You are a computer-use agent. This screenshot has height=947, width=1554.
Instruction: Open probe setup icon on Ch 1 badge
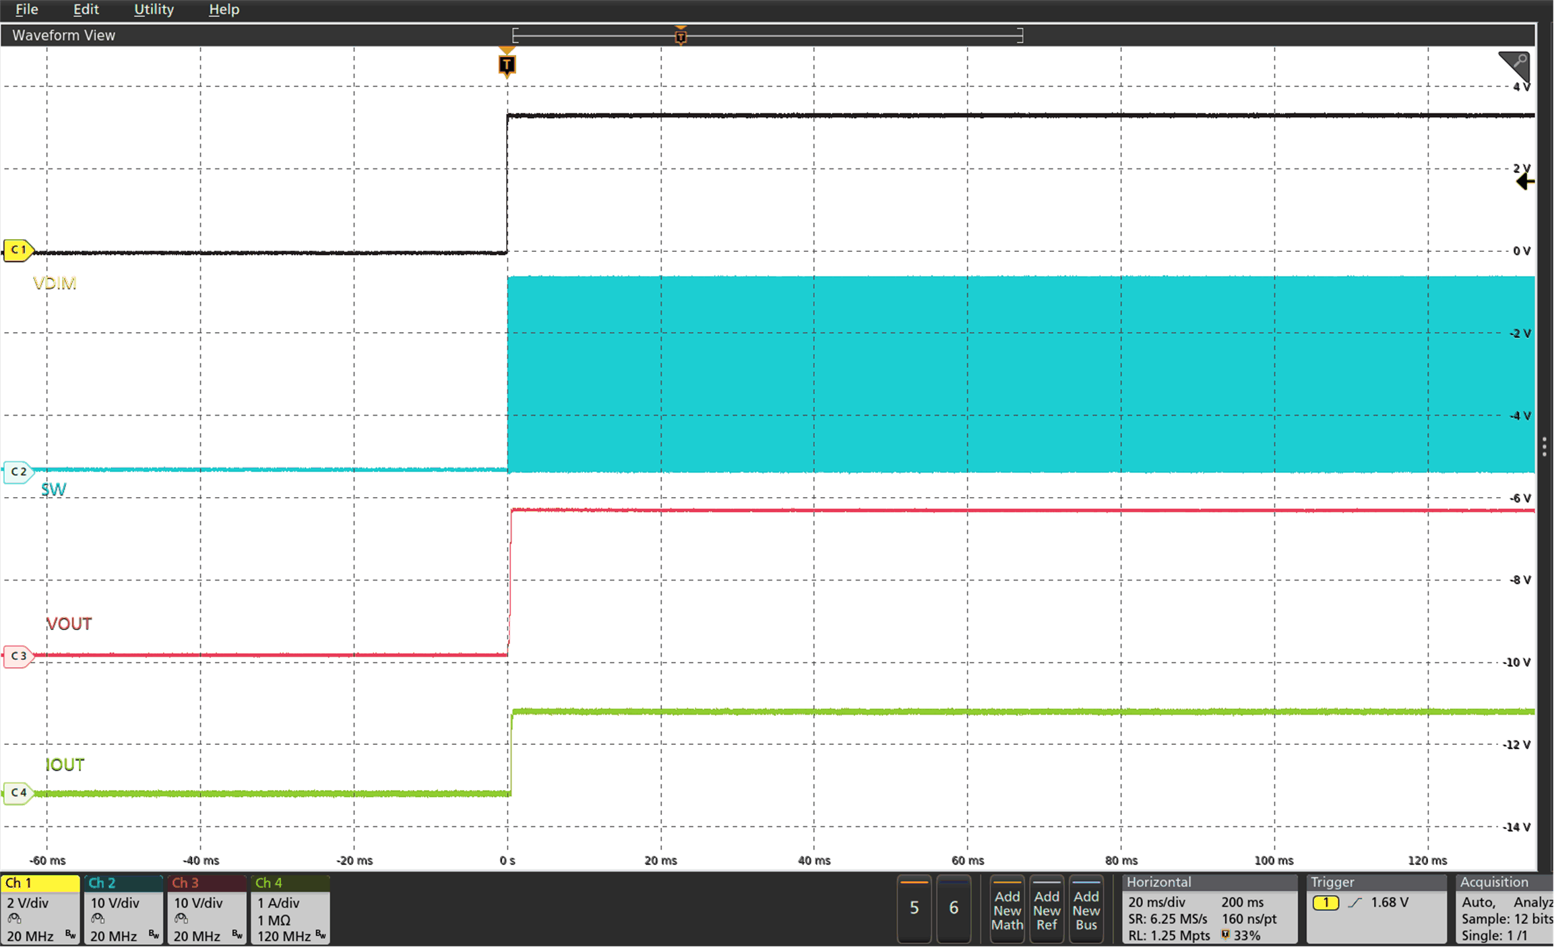click(13, 919)
